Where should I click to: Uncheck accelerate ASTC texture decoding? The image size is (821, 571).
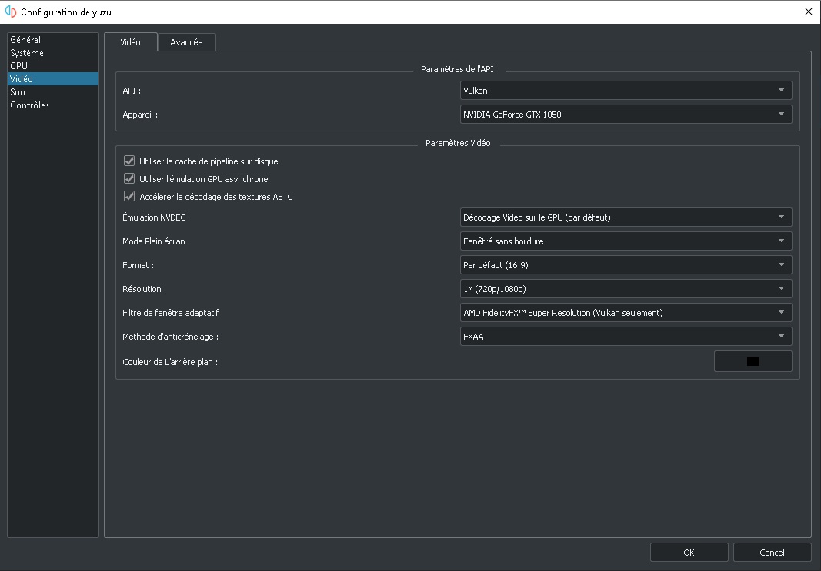pos(129,197)
